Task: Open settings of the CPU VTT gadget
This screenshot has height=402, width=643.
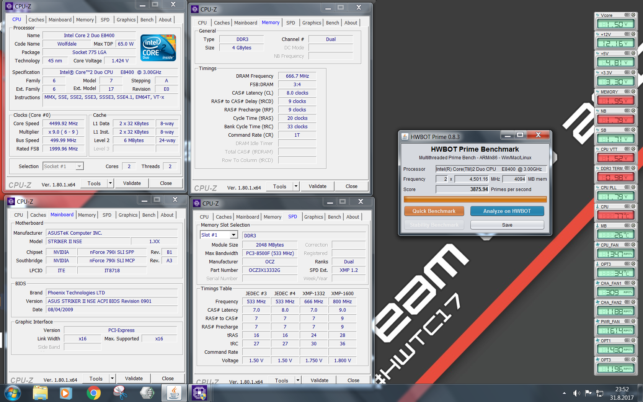Action: pos(627,149)
